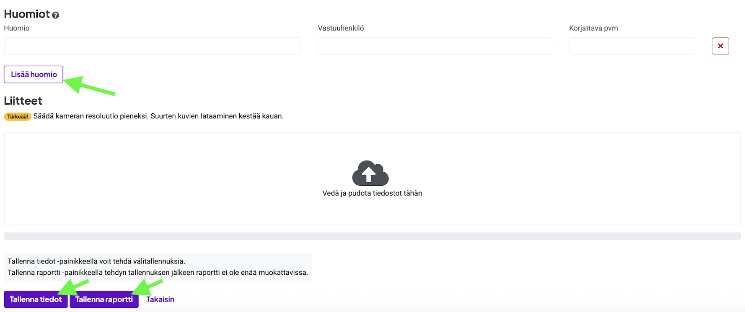Save progress with Tallenna tiedot button
This screenshot has width=745, height=312.
coord(36,299)
